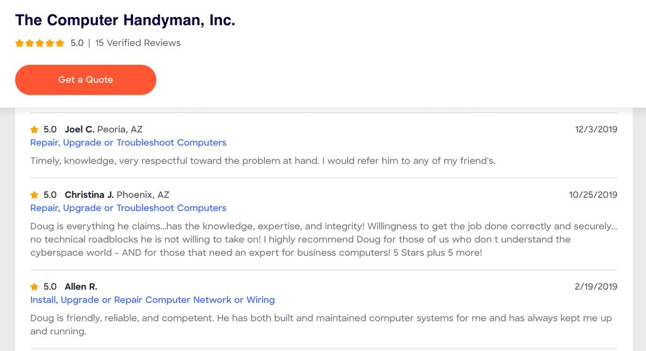This screenshot has width=646, height=351.
Task: Click the 10/25/2019 review date
Action: 593,195
